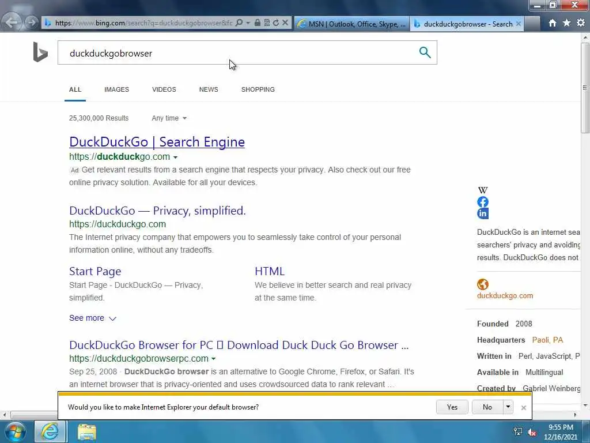The image size is (590, 443).
Task: Open a new blank tab
Action: coord(532,24)
